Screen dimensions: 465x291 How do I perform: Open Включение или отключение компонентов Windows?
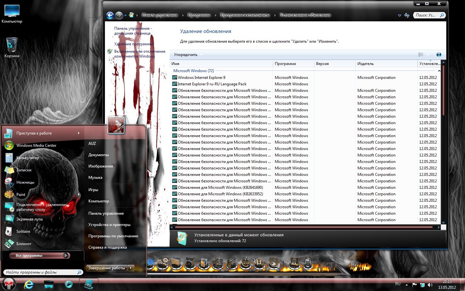[x=140, y=54]
